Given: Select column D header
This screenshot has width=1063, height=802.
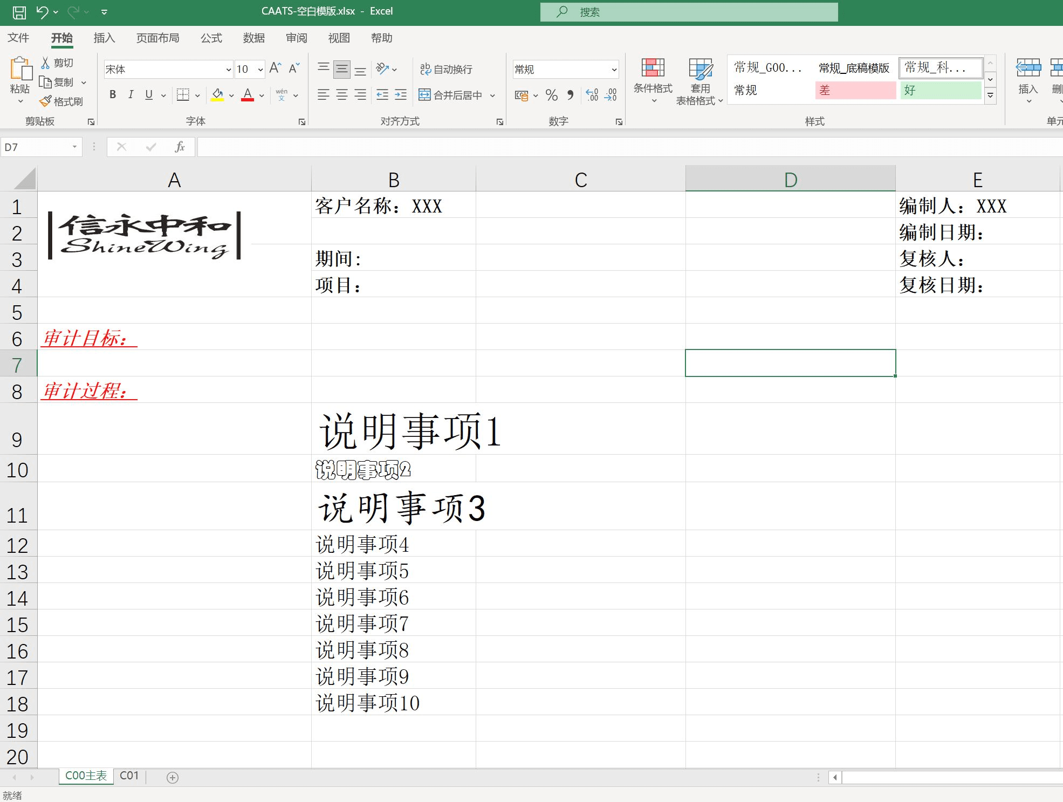Looking at the screenshot, I should (790, 179).
